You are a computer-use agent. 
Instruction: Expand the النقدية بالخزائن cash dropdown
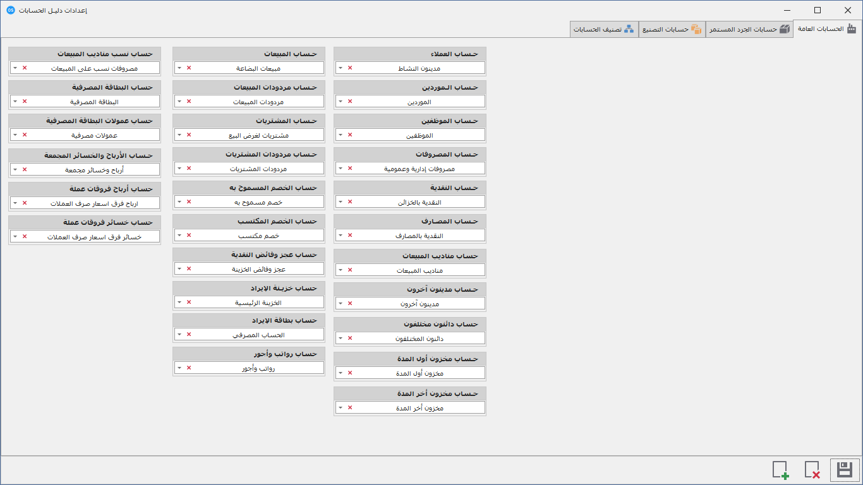pyautogui.click(x=341, y=202)
